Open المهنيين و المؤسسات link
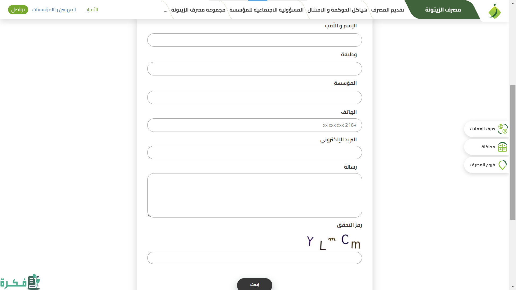Screen dimensions: 516x290 [x=54, y=10]
